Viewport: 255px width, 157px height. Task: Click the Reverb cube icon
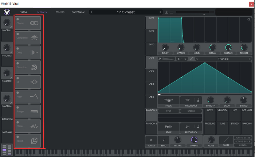tap(34, 141)
